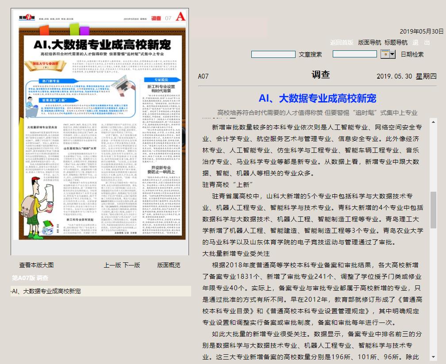
Task: Open the 版面导航 page navigation menu
Action: point(369,43)
